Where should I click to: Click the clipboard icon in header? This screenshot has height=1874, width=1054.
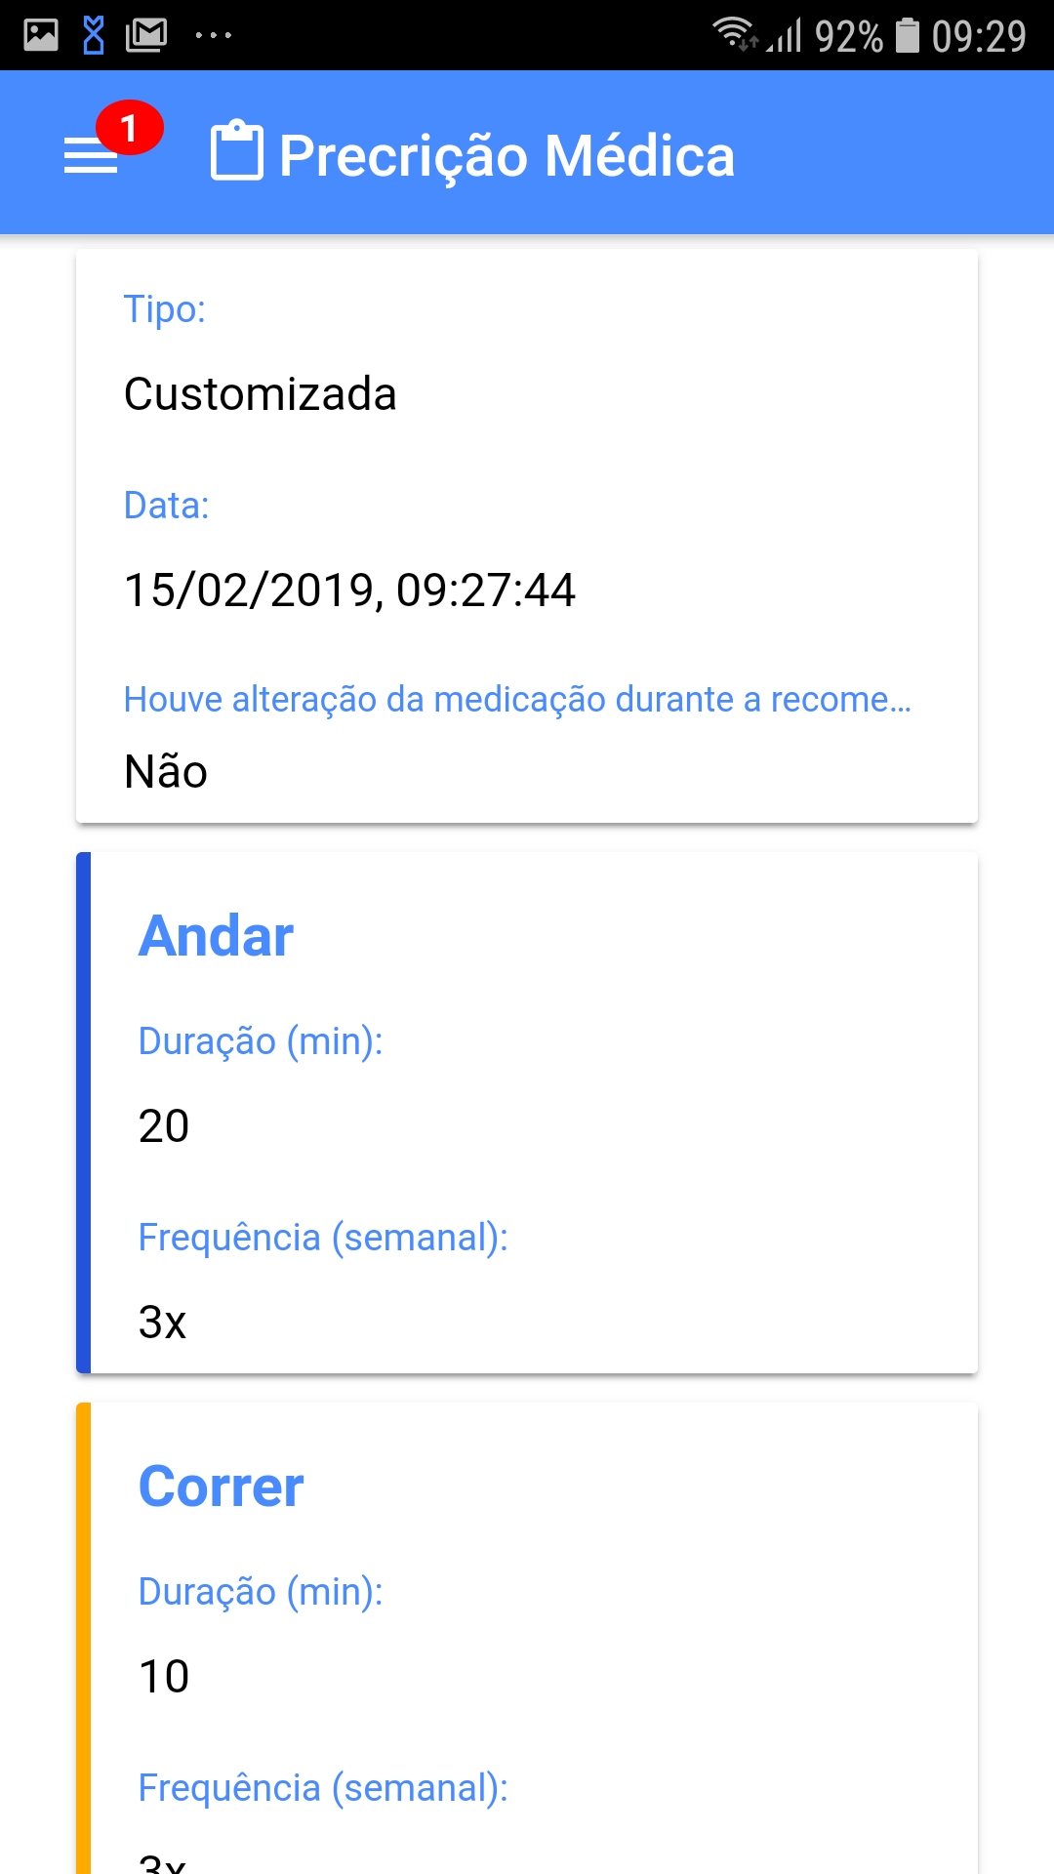[x=237, y=152]
